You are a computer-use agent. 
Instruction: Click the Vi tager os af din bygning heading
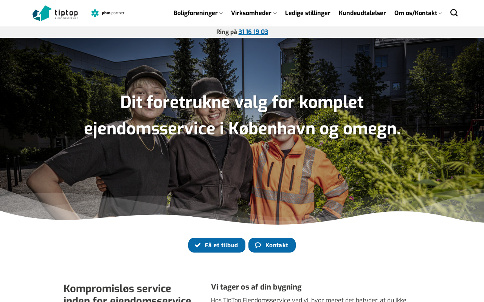point(256,287)
